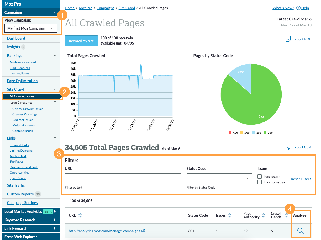Viewport: 321px width, 240px height.
Task: Enable the 'has issues' filter
Action: point(260,177)
